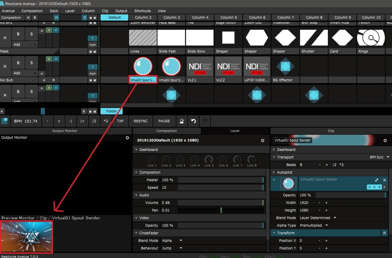Screen dimensions: 392x258
Task: Toggle the metronome icon in the BPM bar
Action: [x=182, y=121]
